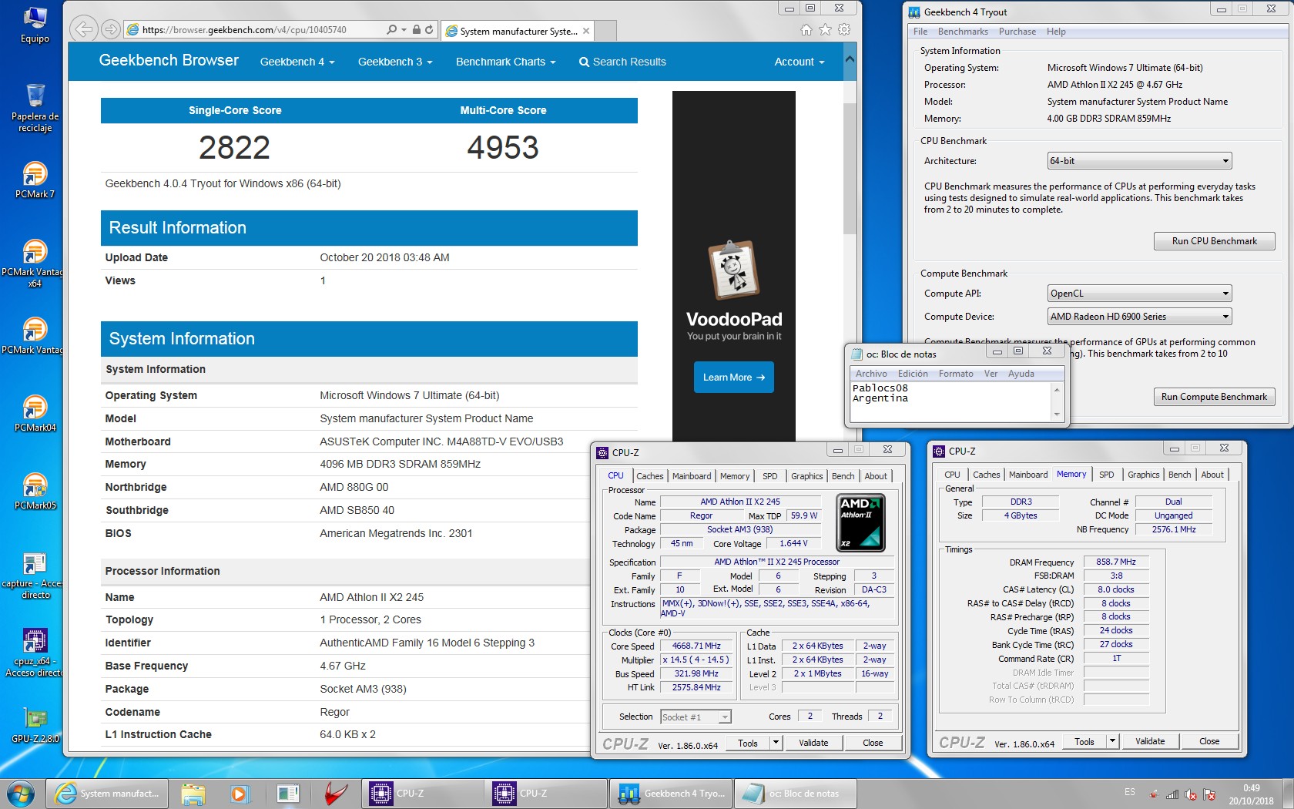Open Compute Device Radeon combo box

click(x=1139, y=317)
